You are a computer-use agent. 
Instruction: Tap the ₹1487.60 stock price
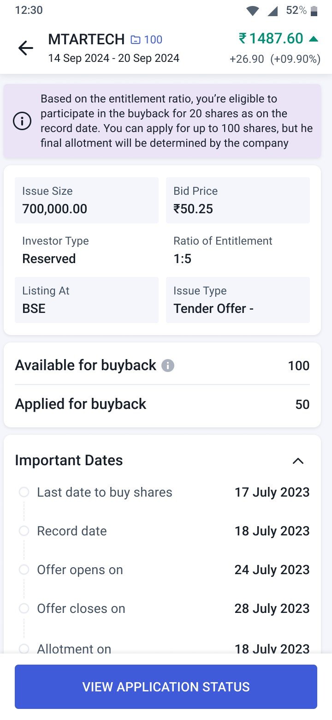(271, 38)
